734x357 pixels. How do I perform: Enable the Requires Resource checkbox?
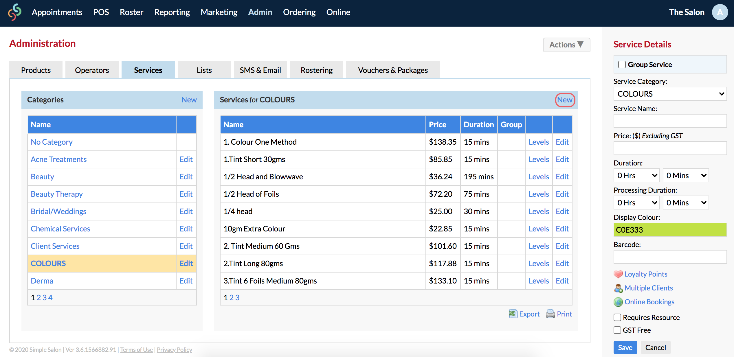click(x=617, y=317)
